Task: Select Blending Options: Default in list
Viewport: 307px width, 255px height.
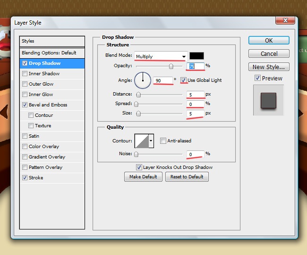Action: (49, 53)
